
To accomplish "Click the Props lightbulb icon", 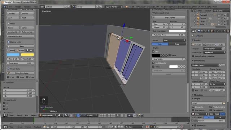I will tap(8, 23).
